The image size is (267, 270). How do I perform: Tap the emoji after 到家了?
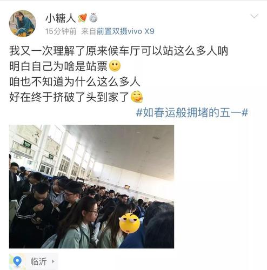pos(137,97)
